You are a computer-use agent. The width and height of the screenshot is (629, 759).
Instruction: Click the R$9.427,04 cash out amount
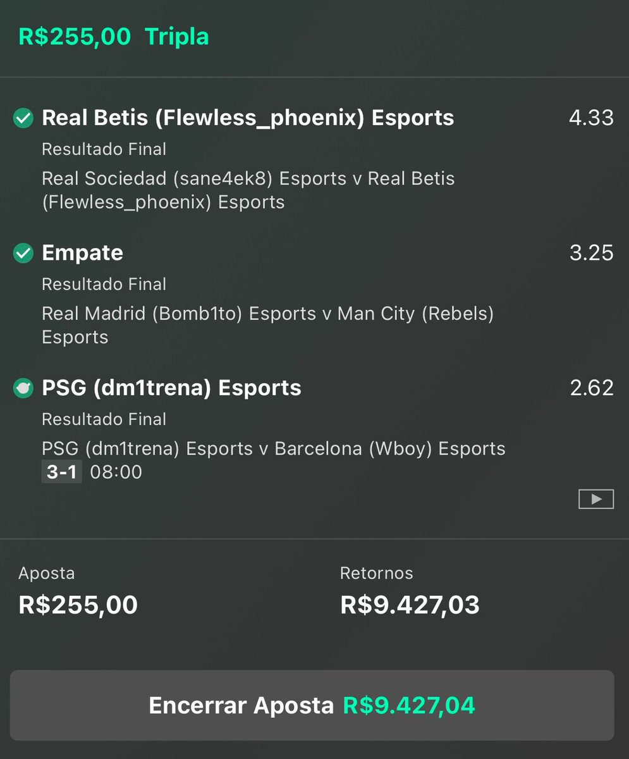coord(409,705)
